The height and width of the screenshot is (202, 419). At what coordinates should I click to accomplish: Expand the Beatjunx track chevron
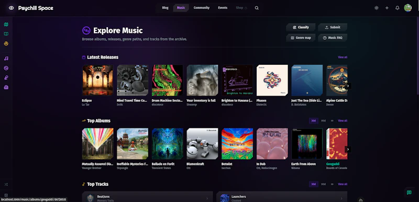[207, 198]
